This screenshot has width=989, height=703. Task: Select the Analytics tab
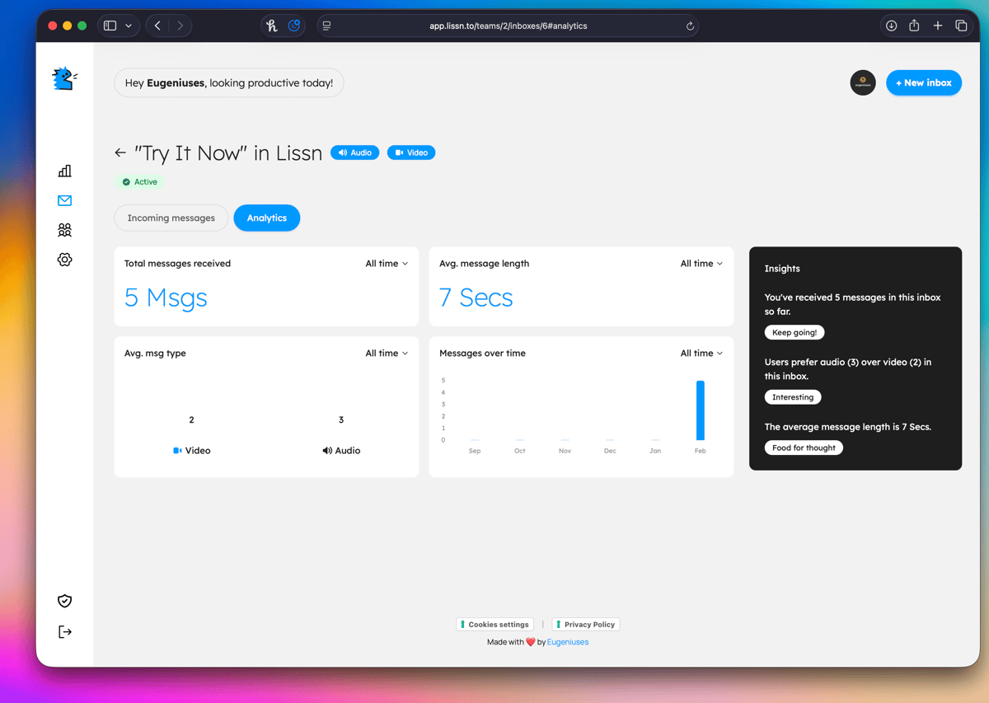click(x=267, y=218)
